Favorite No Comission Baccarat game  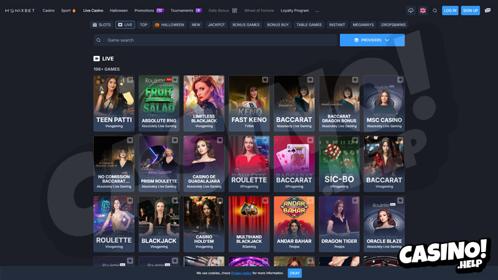click(x=130, y=140)
